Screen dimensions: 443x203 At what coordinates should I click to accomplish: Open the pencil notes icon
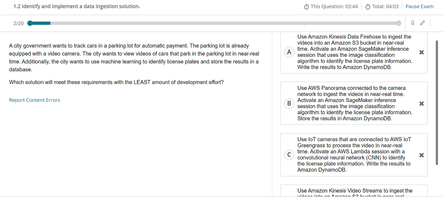pyautogui.click(x=422, y=23)
